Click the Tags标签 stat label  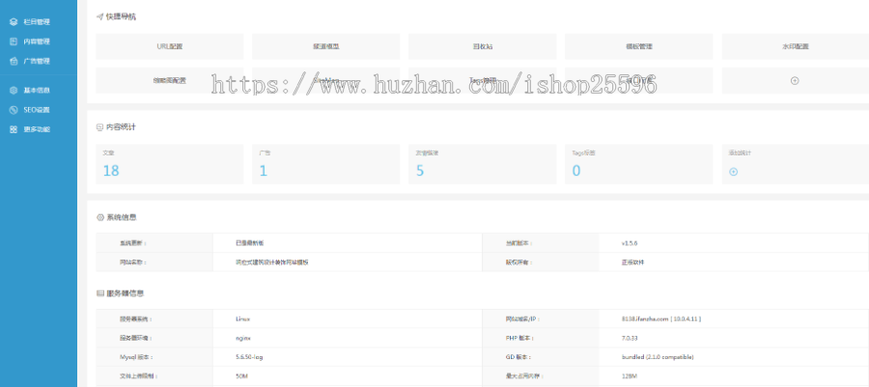coord(583,152)
